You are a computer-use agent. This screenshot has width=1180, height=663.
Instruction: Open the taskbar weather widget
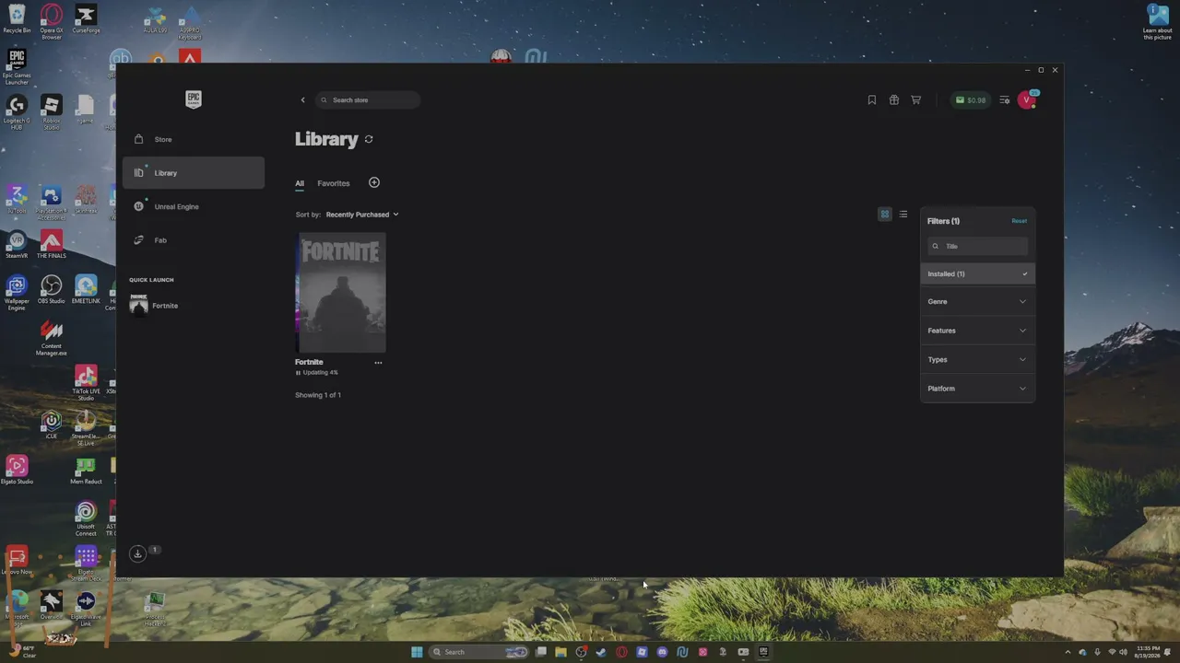[x=22, y=652]
